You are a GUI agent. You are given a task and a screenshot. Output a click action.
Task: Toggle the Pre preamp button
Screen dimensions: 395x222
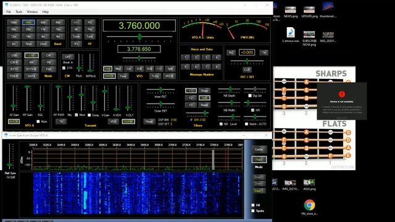point(90,29)
